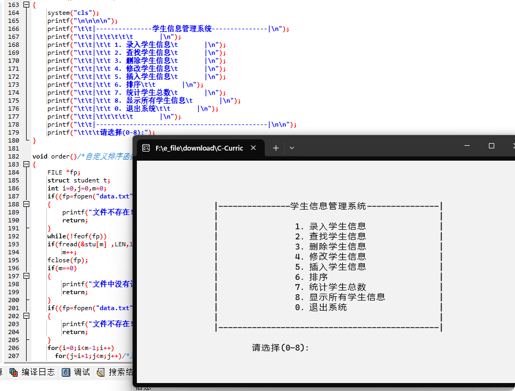This screenshot has height=391, width=515.
Task: Click '7. 统计学生总数' in the terminal
Action: (x=330, y=287)
